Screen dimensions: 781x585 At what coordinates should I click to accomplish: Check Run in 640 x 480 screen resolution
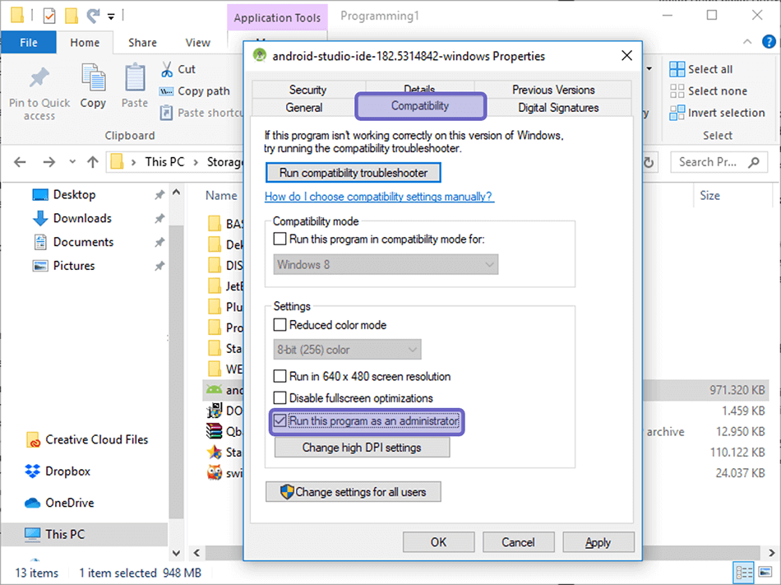click(x=280, y=376)
